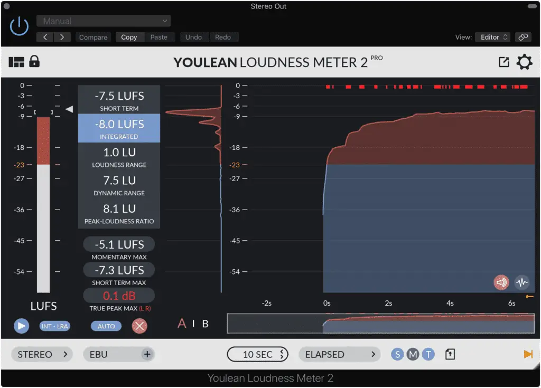This screenshot has height=388, width=541.
Task: Toggle the AUTO button
Action: click(x=106, y=326)
